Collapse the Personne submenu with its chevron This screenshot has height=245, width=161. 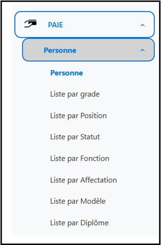143,50
